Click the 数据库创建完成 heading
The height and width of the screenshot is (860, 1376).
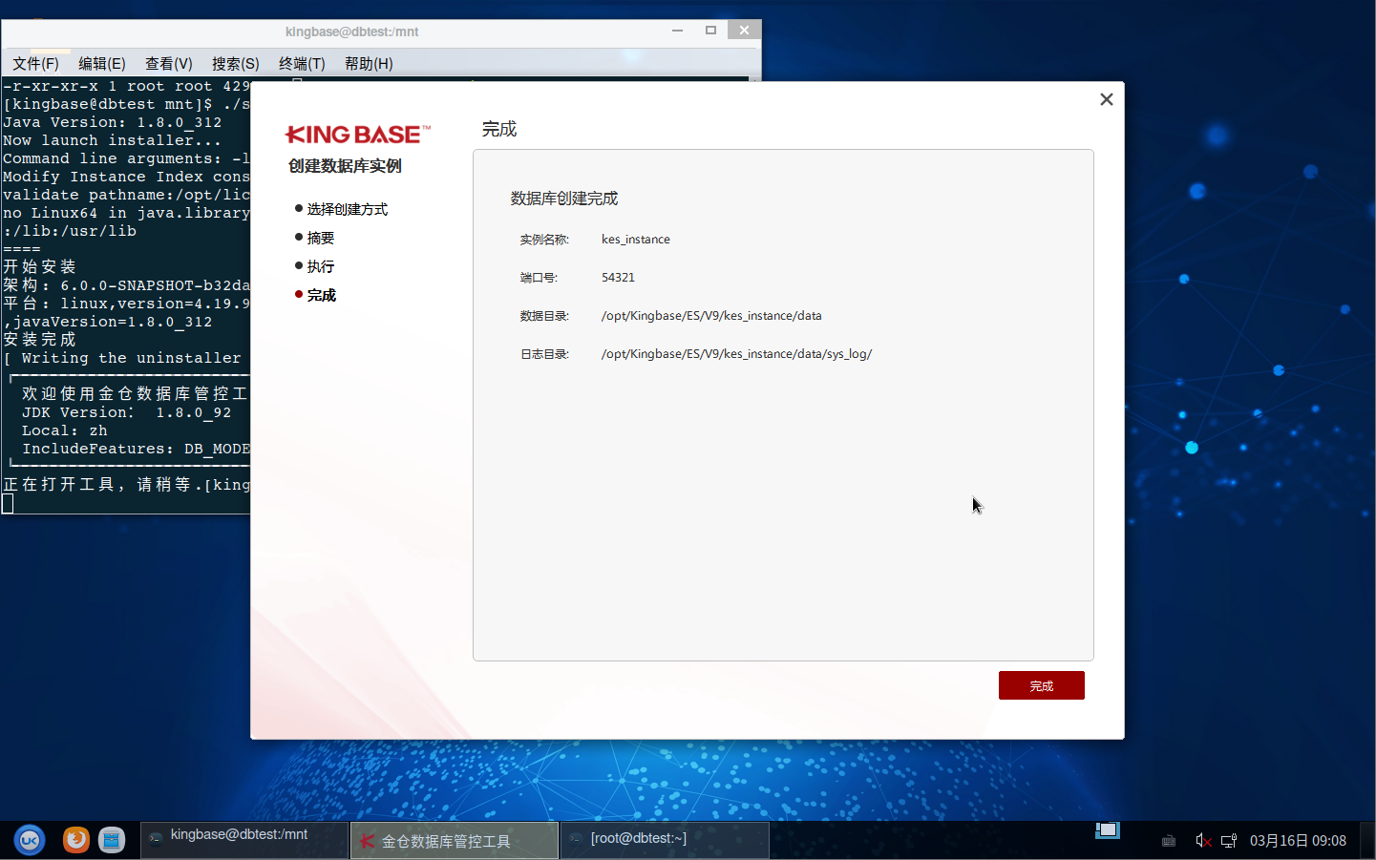(x=564, y=199)
